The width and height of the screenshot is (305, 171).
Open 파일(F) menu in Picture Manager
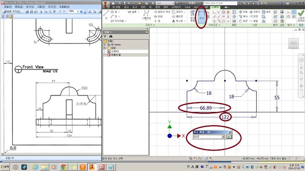pos(8,7)
